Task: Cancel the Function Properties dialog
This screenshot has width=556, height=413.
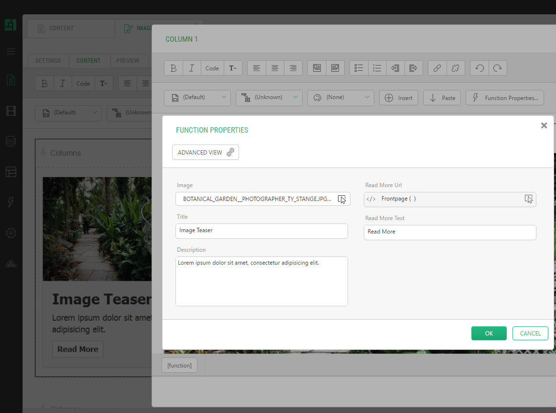Action: (x=530, y=334)
